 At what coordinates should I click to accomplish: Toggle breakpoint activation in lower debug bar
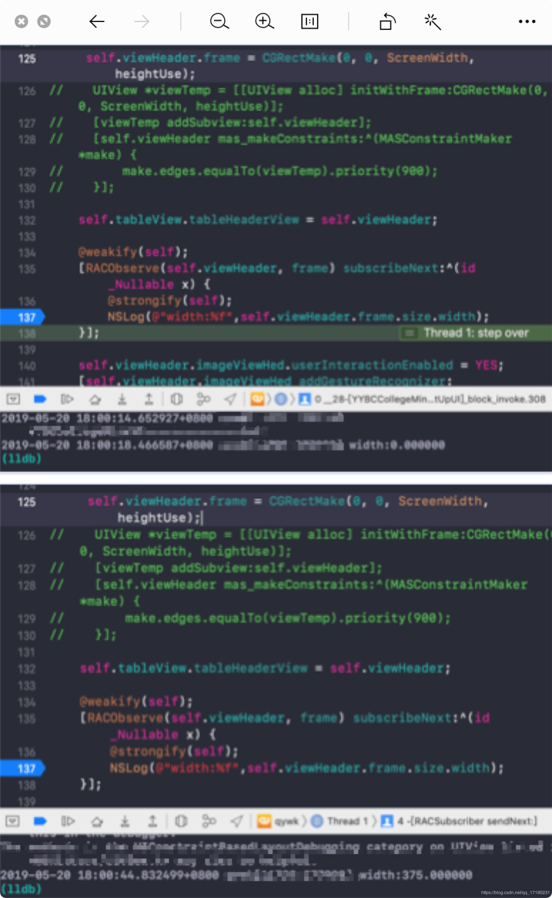40,821
